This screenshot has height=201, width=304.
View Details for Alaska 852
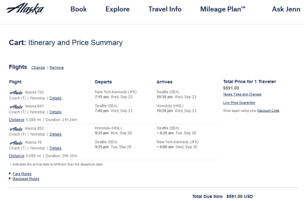tap(55, 134)
